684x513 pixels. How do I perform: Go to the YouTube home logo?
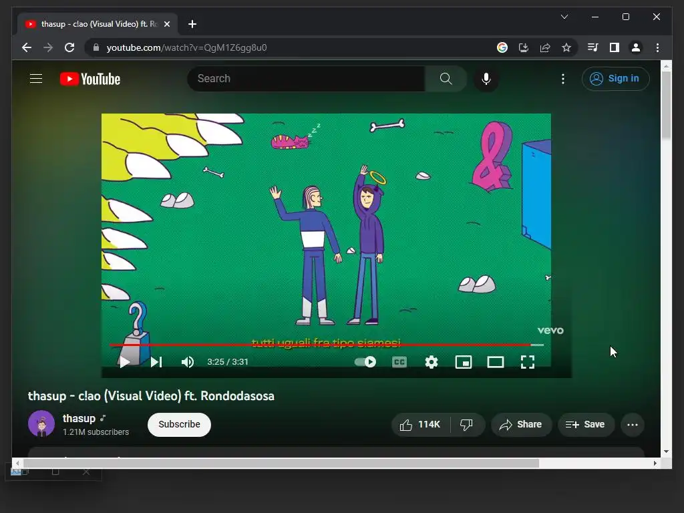point(90,79)
